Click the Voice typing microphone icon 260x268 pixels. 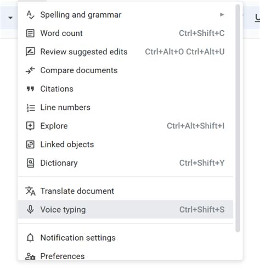30,209
